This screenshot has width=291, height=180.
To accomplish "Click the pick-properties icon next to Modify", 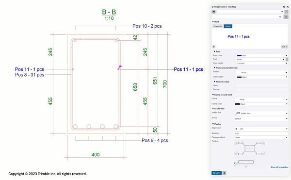I will pyautogui.click(x=224, y=173).
